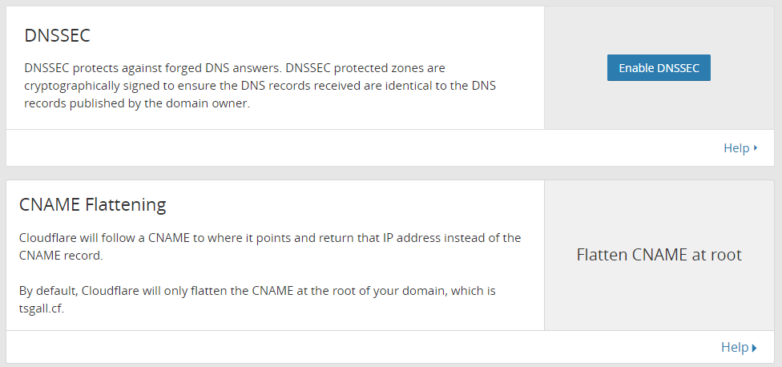Click the CNAME Flattening heading
Image resolution: width=782 pixels, height=367 pixels.
click(x=93, y=204)
